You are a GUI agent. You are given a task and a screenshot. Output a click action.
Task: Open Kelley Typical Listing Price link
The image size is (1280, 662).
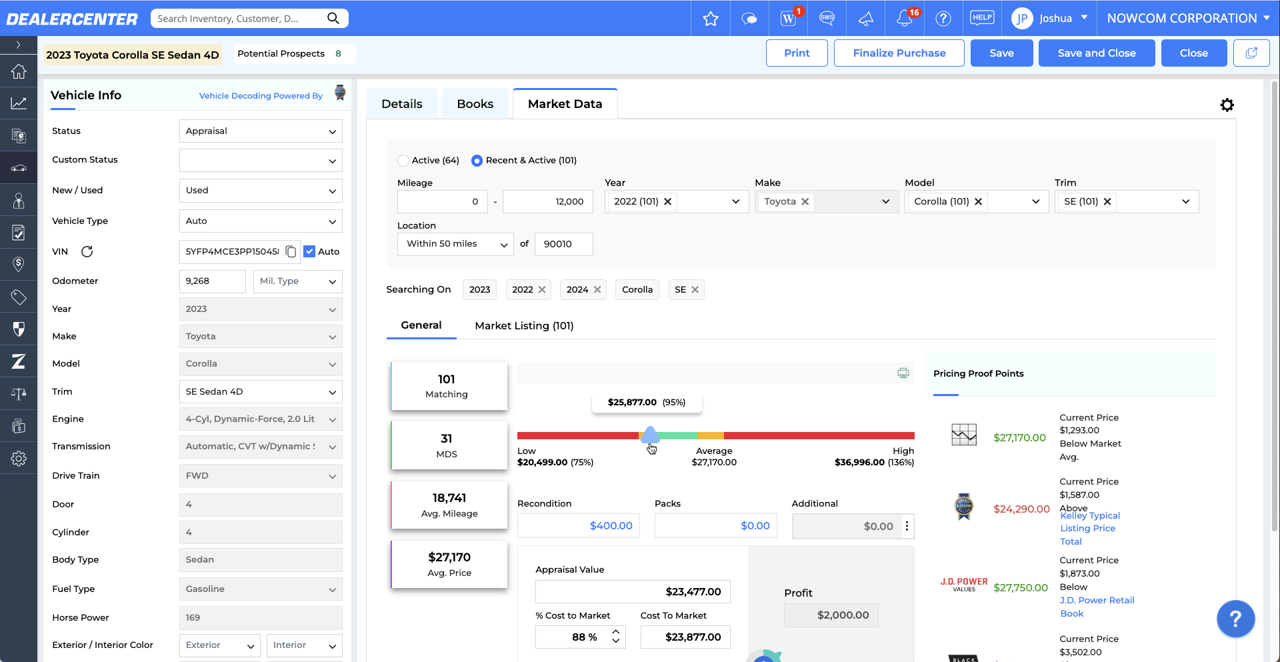coord(1090,529)
